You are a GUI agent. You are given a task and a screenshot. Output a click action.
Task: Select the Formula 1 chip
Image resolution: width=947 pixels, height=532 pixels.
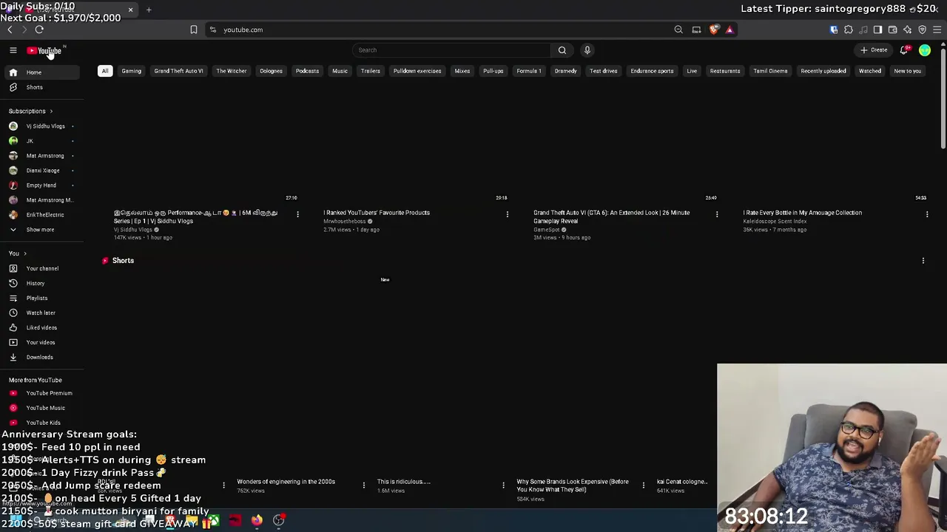(529, 71)
